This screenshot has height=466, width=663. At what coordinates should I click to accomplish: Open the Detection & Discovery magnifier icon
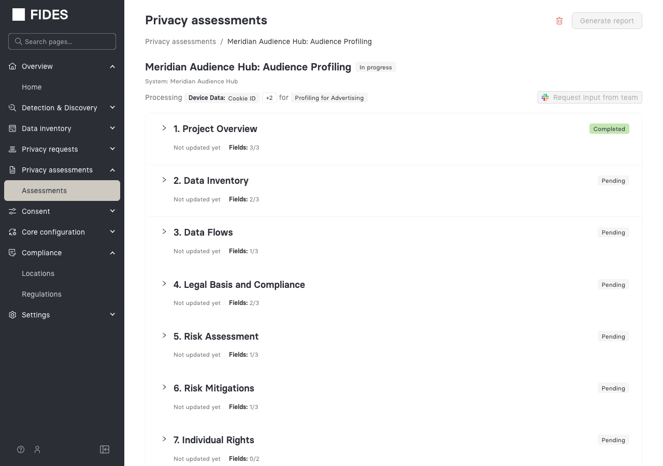click(x=11, y=108)
